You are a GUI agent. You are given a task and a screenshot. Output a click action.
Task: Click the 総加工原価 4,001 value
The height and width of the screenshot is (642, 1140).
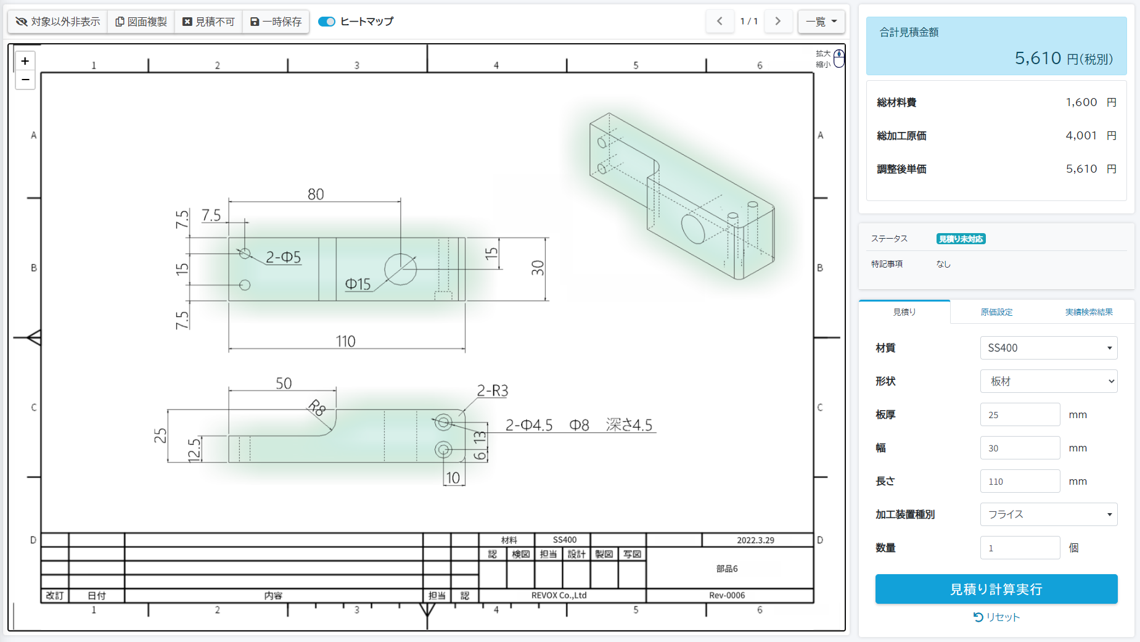(1081, 136)
